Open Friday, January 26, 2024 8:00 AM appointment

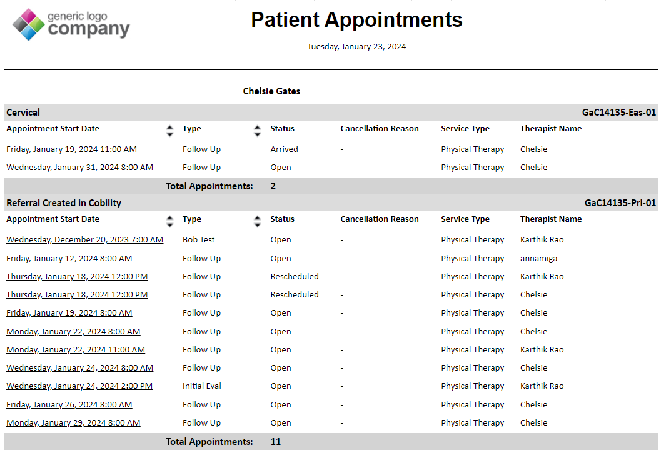[69, 405]
